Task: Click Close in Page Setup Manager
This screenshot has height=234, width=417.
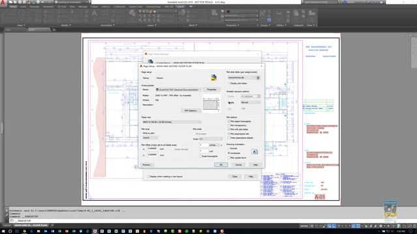Action: pos(235,176)
